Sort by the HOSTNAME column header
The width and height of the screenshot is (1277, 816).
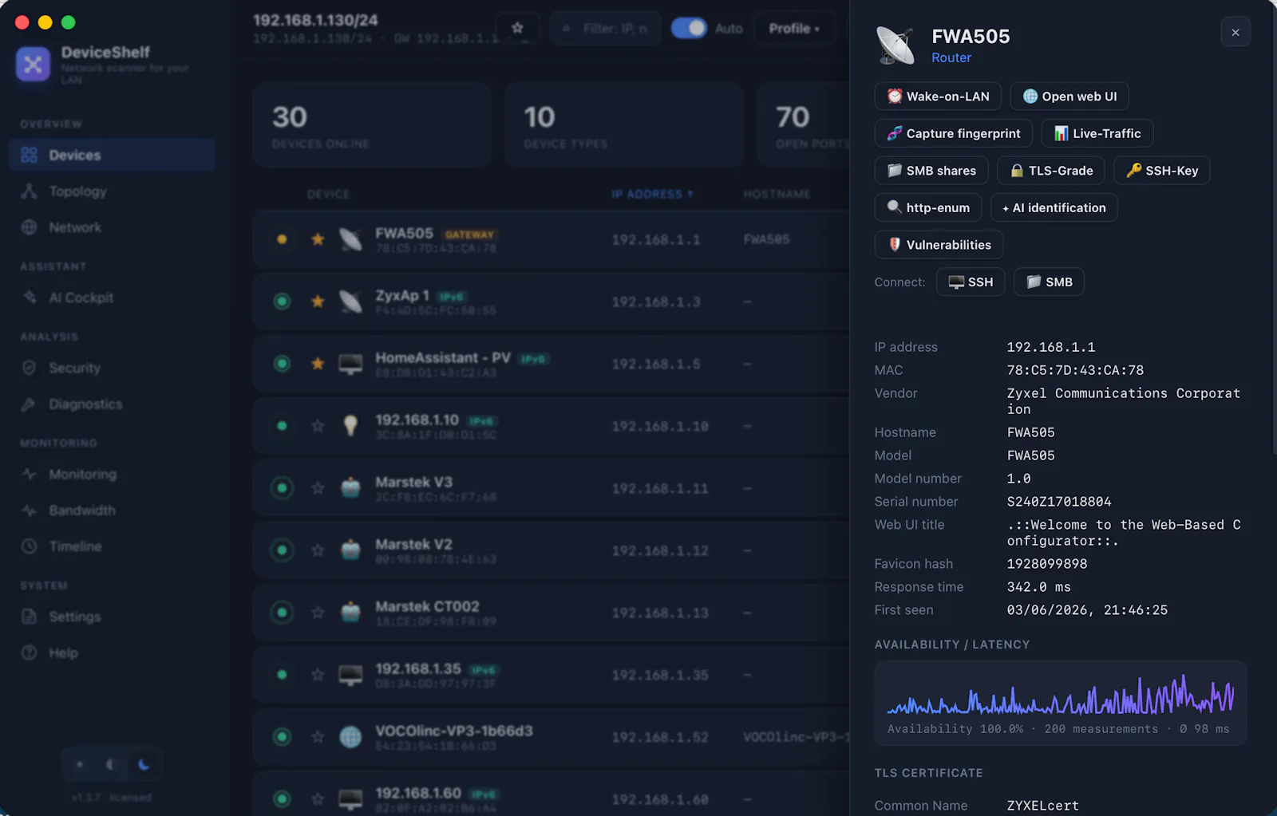point(777,194)
